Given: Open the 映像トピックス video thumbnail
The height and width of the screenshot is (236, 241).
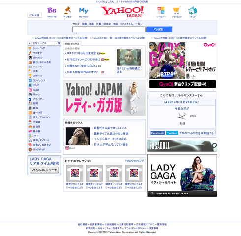Looking at the screenshot, I should click(x=78, y=136).
